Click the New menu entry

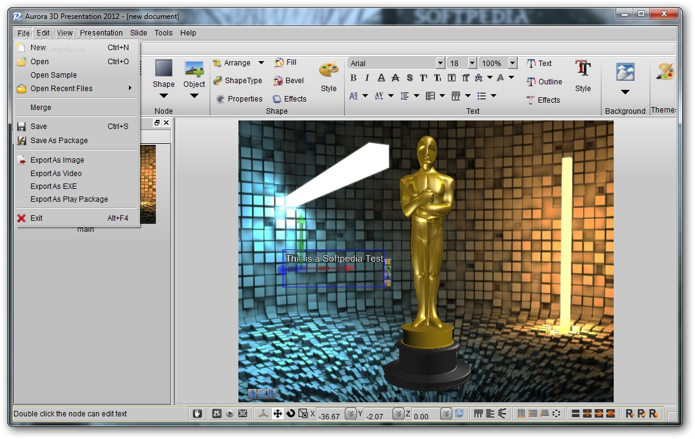tap(77, 48)
